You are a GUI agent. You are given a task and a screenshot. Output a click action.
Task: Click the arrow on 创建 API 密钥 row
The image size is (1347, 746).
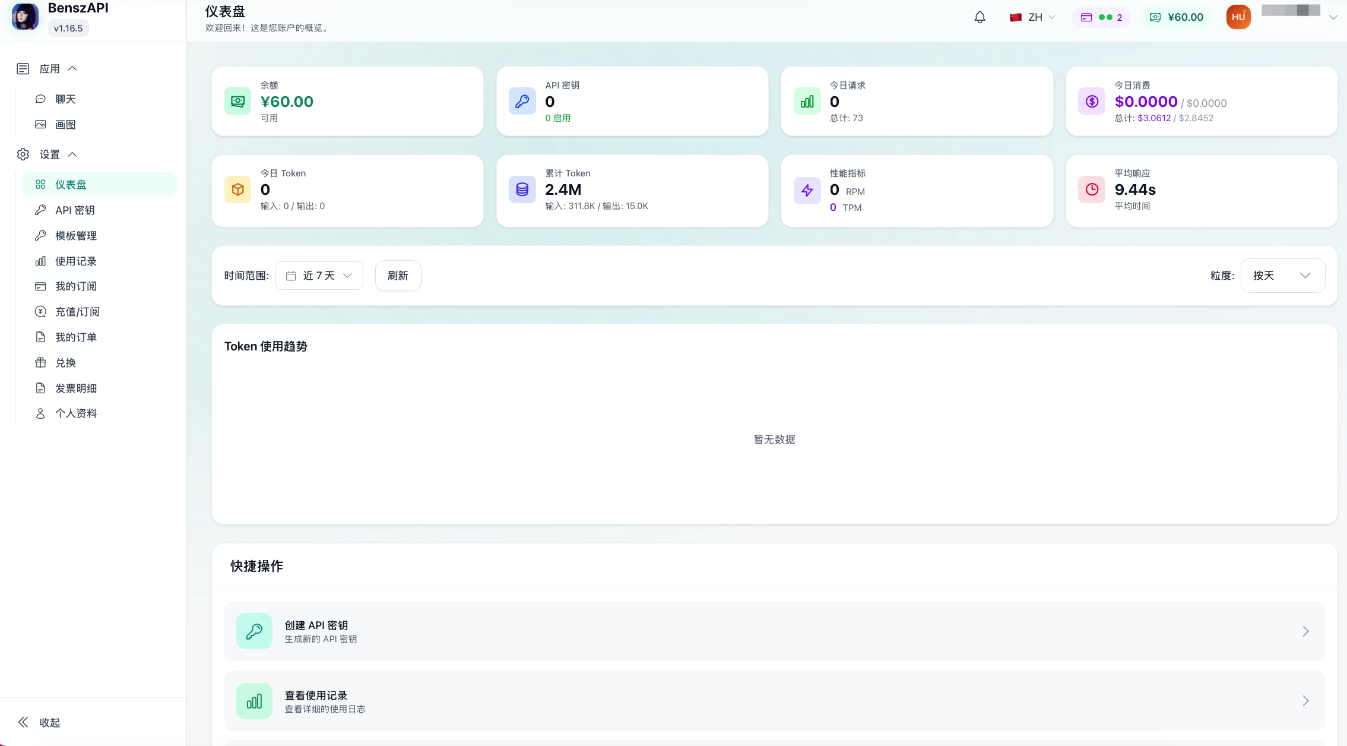(1305, 631)
